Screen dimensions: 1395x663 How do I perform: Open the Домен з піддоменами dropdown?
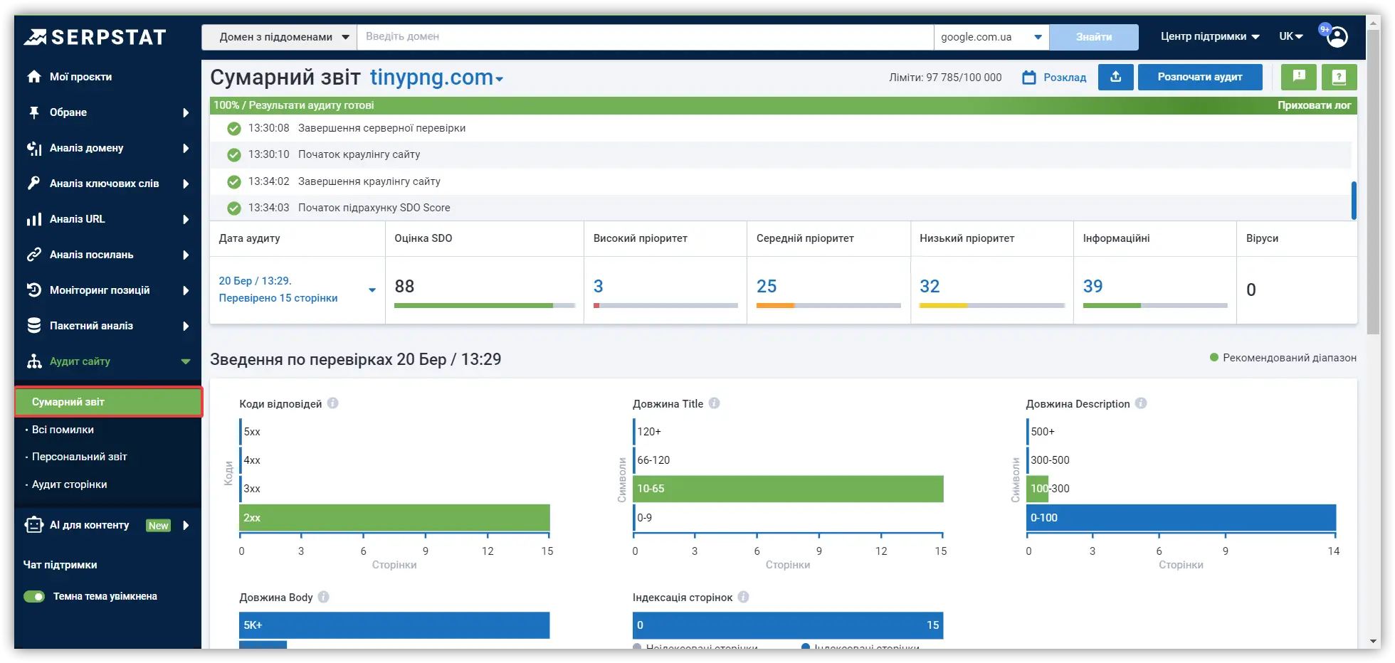click(x=280, y=37)
